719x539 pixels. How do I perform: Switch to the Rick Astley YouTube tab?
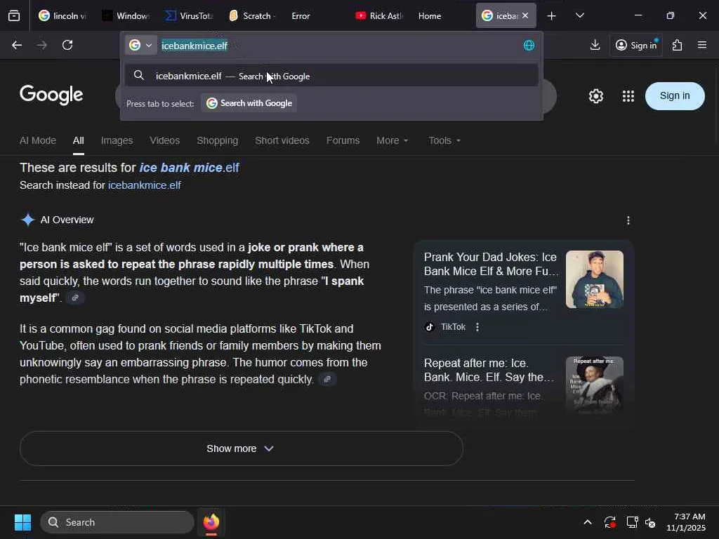click(x=379, y=15)
